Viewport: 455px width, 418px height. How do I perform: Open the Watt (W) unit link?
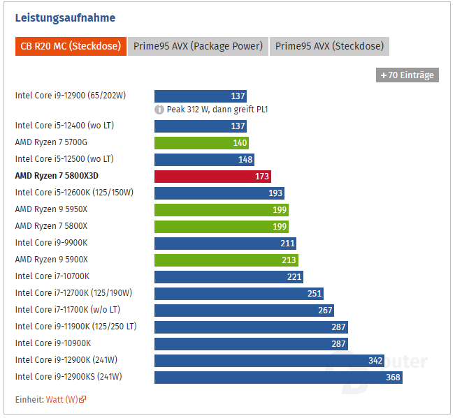(x=62, y=399)
